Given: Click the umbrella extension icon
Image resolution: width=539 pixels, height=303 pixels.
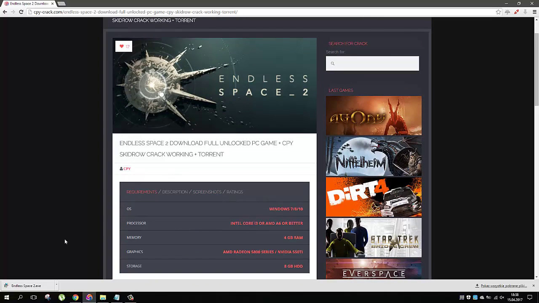Looking at the screenshot, I should [x=507, y=12].
